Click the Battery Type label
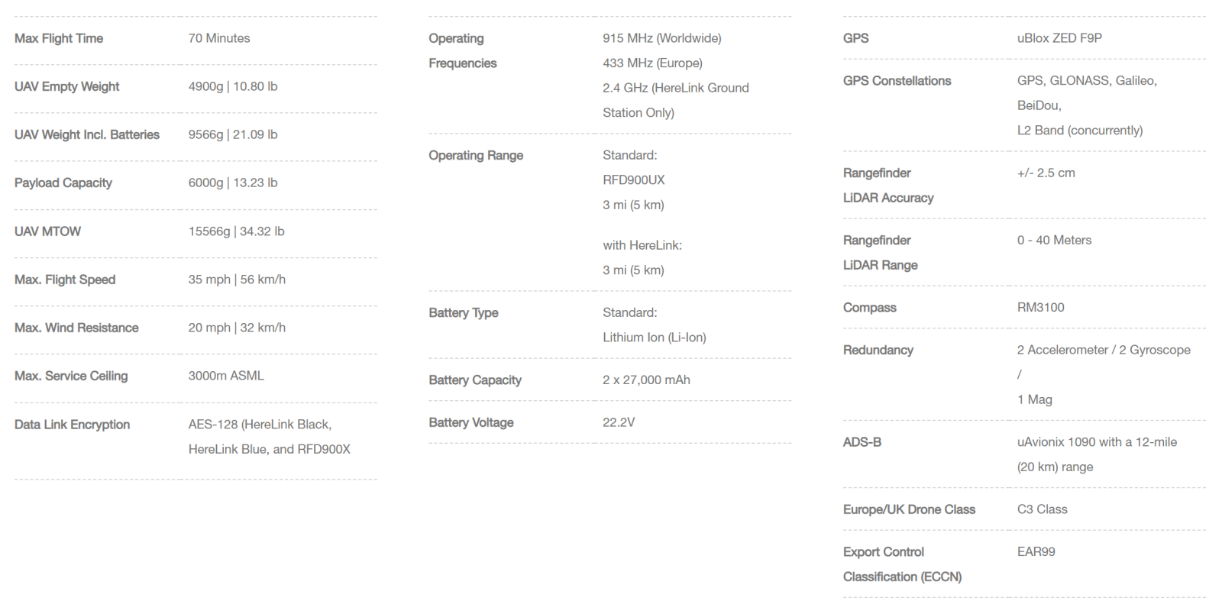 tap(464, 312)
